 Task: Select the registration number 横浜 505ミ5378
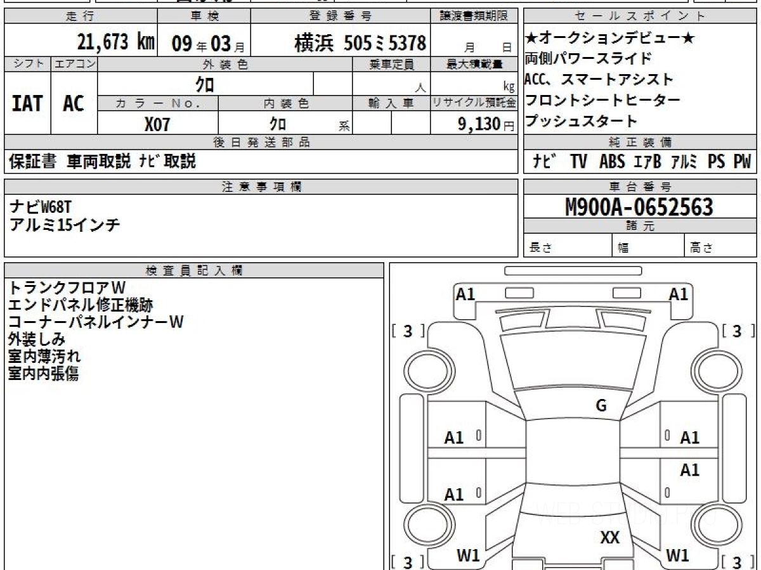[x=360, y=43]
